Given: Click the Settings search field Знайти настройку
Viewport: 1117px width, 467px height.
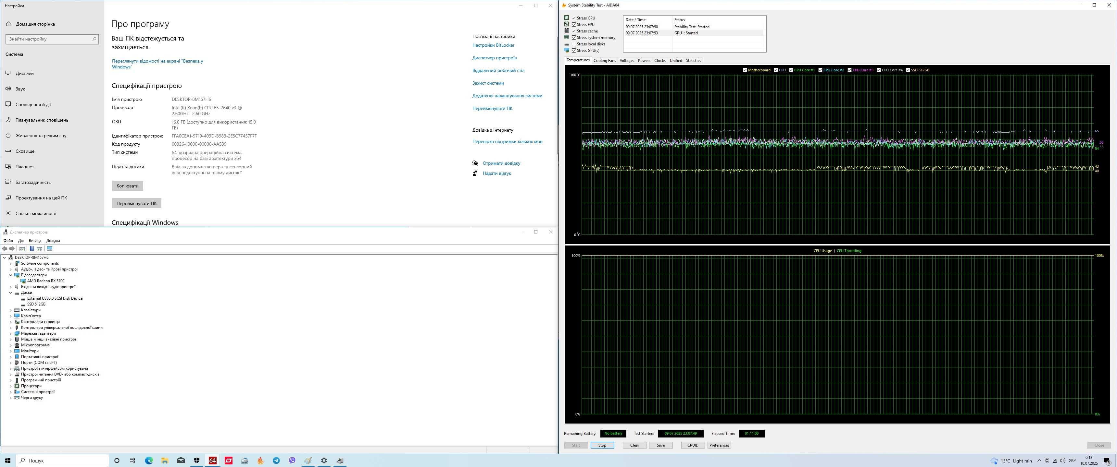Looking at the screenshot, I should 52,39.
